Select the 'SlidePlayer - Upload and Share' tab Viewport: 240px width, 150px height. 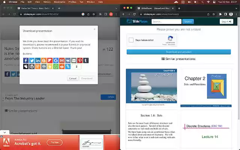155,8
